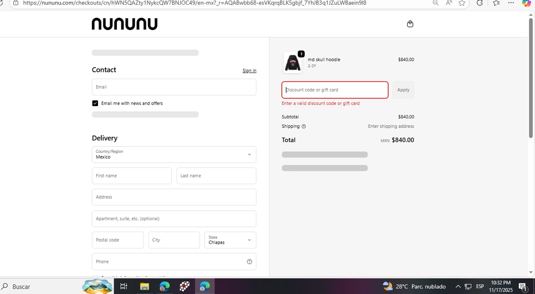The width and height of the screenshot is (535, 294).
Task: Open the notification center icon
Action: pos(523,287)
